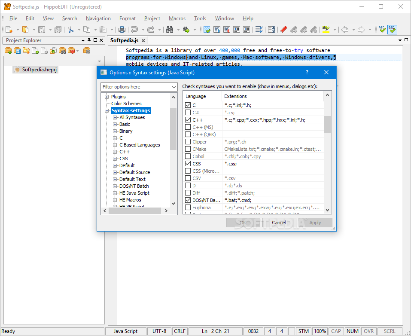The image size is (411, 336).
Task: Enable the Cobol syntax checkbox
Action: [188, 156]
